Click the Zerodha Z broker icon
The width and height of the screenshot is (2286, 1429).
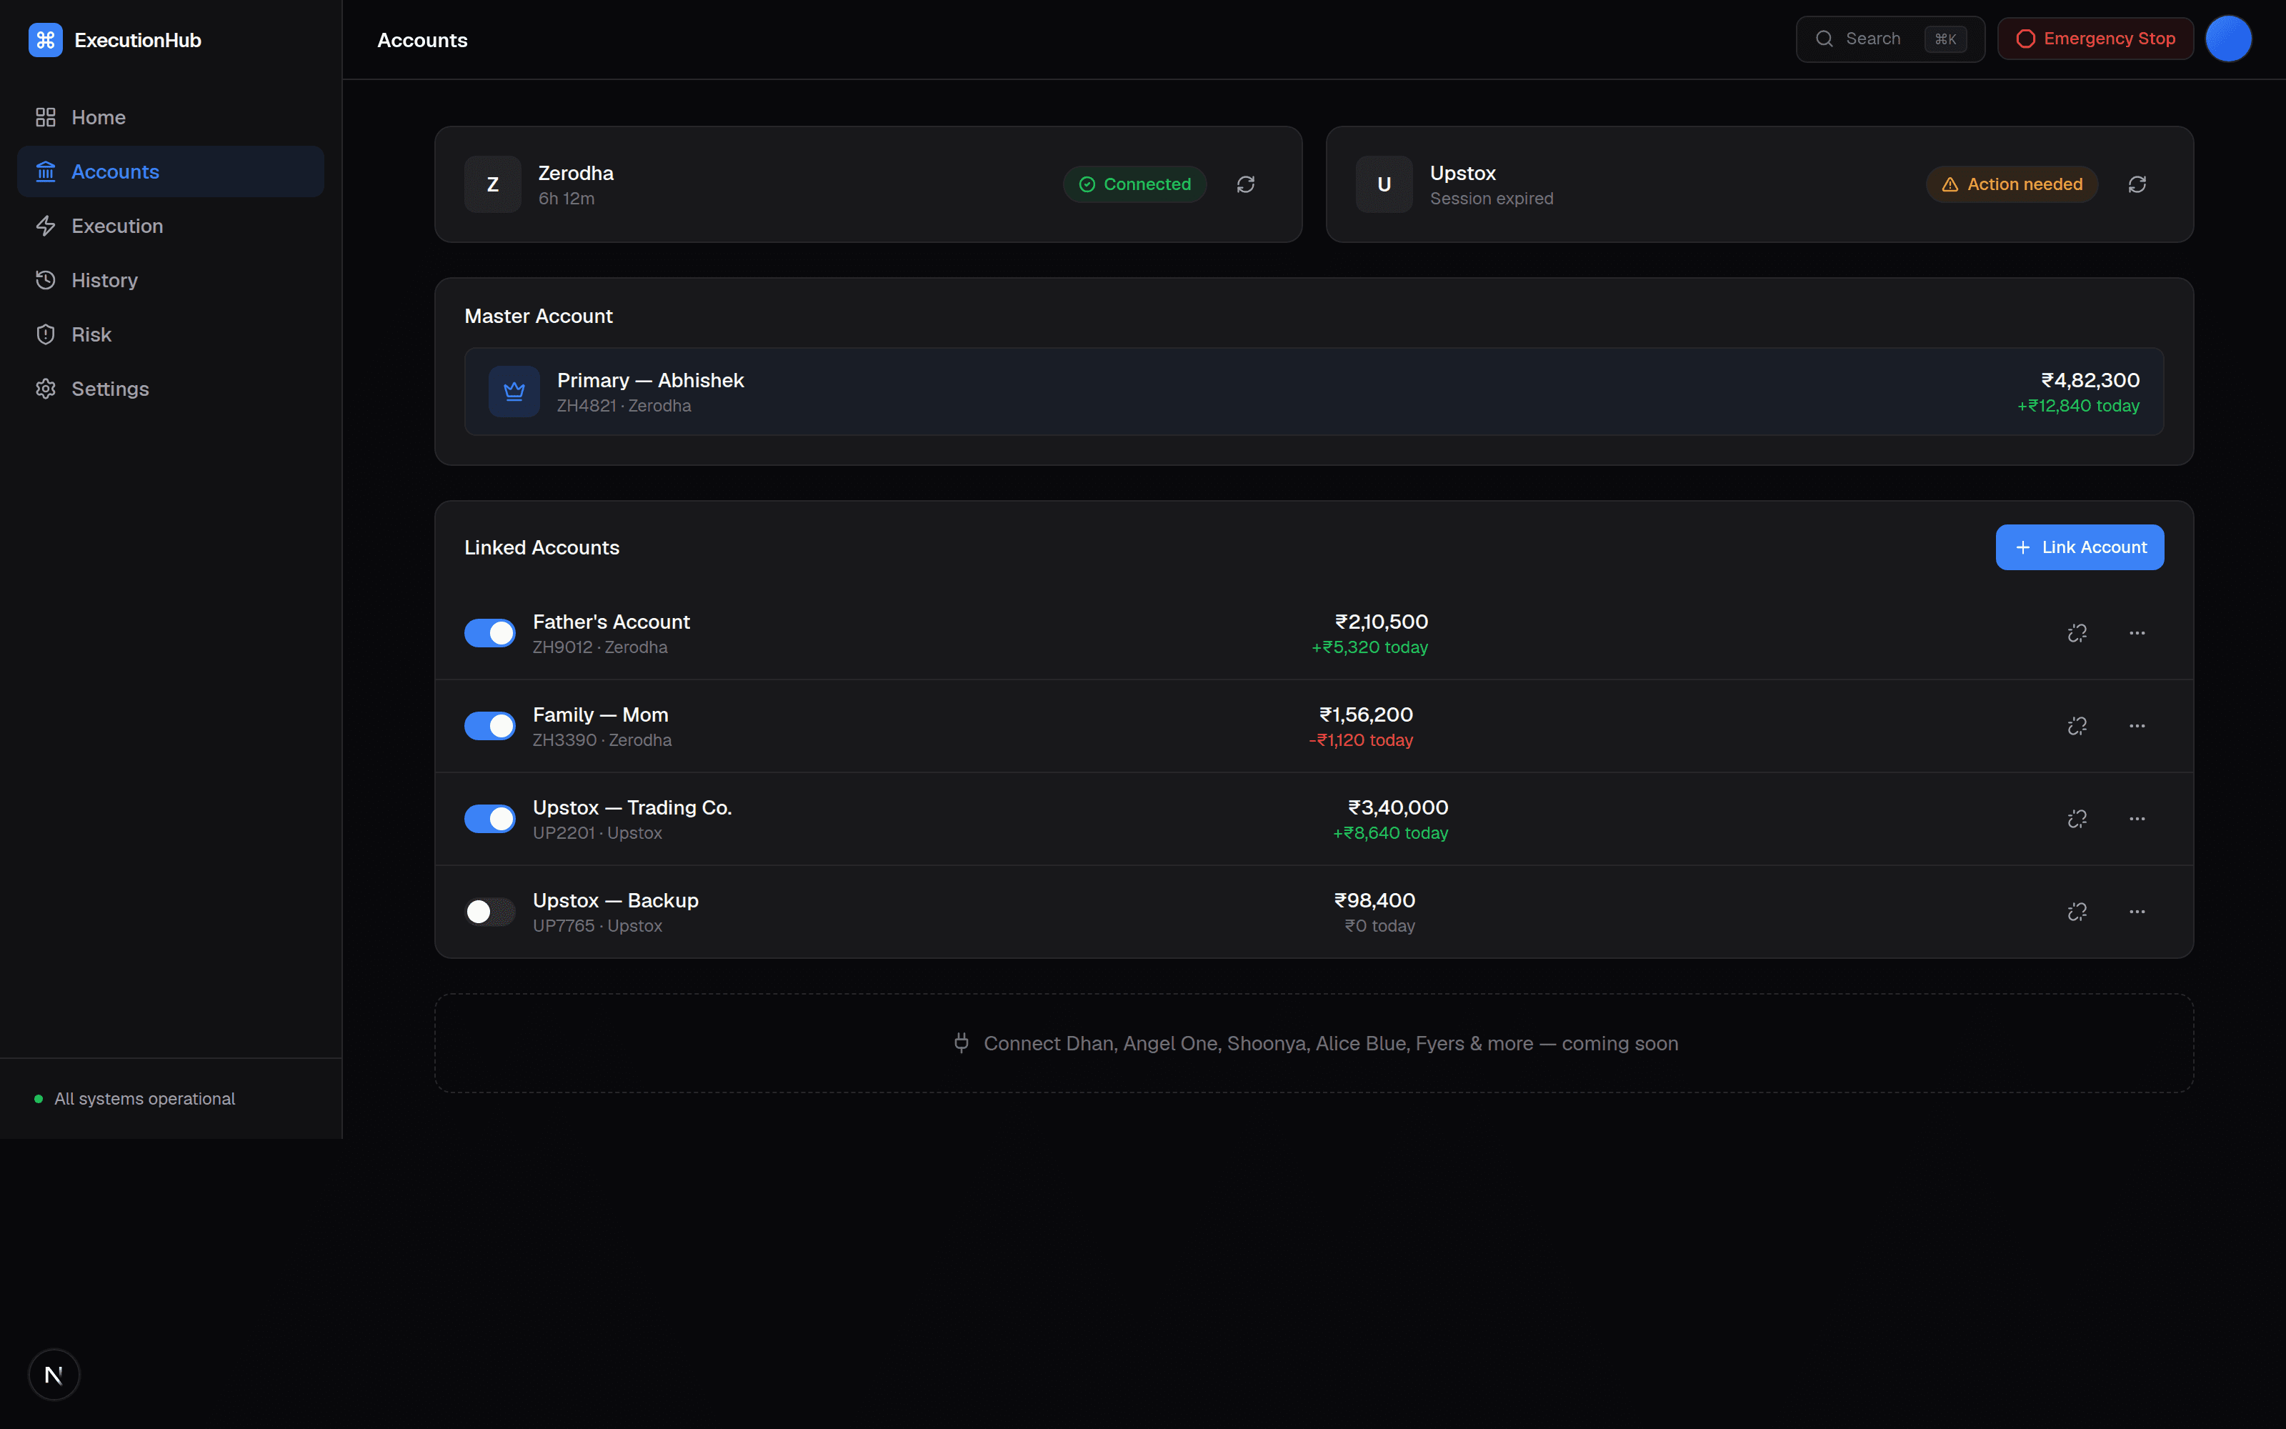coord(492,184)
